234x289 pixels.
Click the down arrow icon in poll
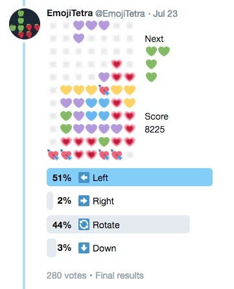coord(84,248)
